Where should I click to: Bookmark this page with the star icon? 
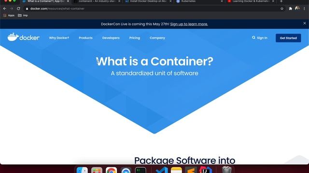[x=282, y=9]
